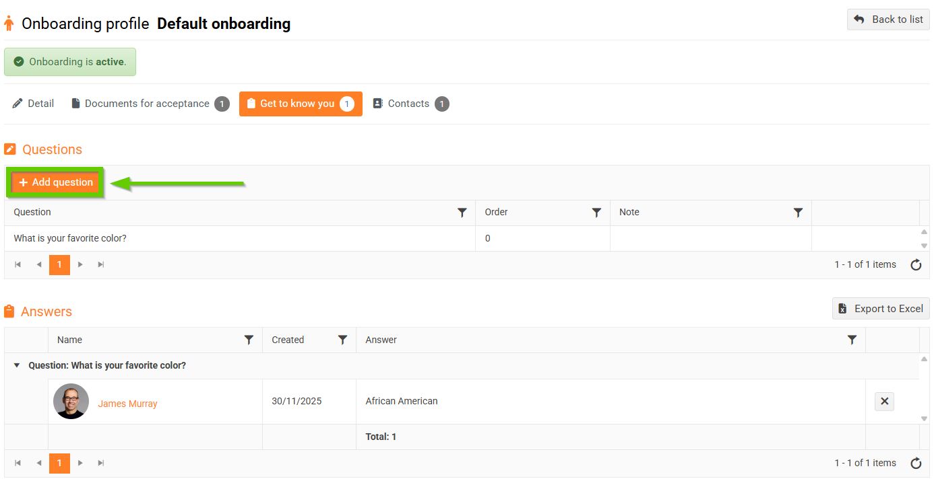Filter answers by Name column
This screenshot has height=481, width=934.
[x=249, y=340]
